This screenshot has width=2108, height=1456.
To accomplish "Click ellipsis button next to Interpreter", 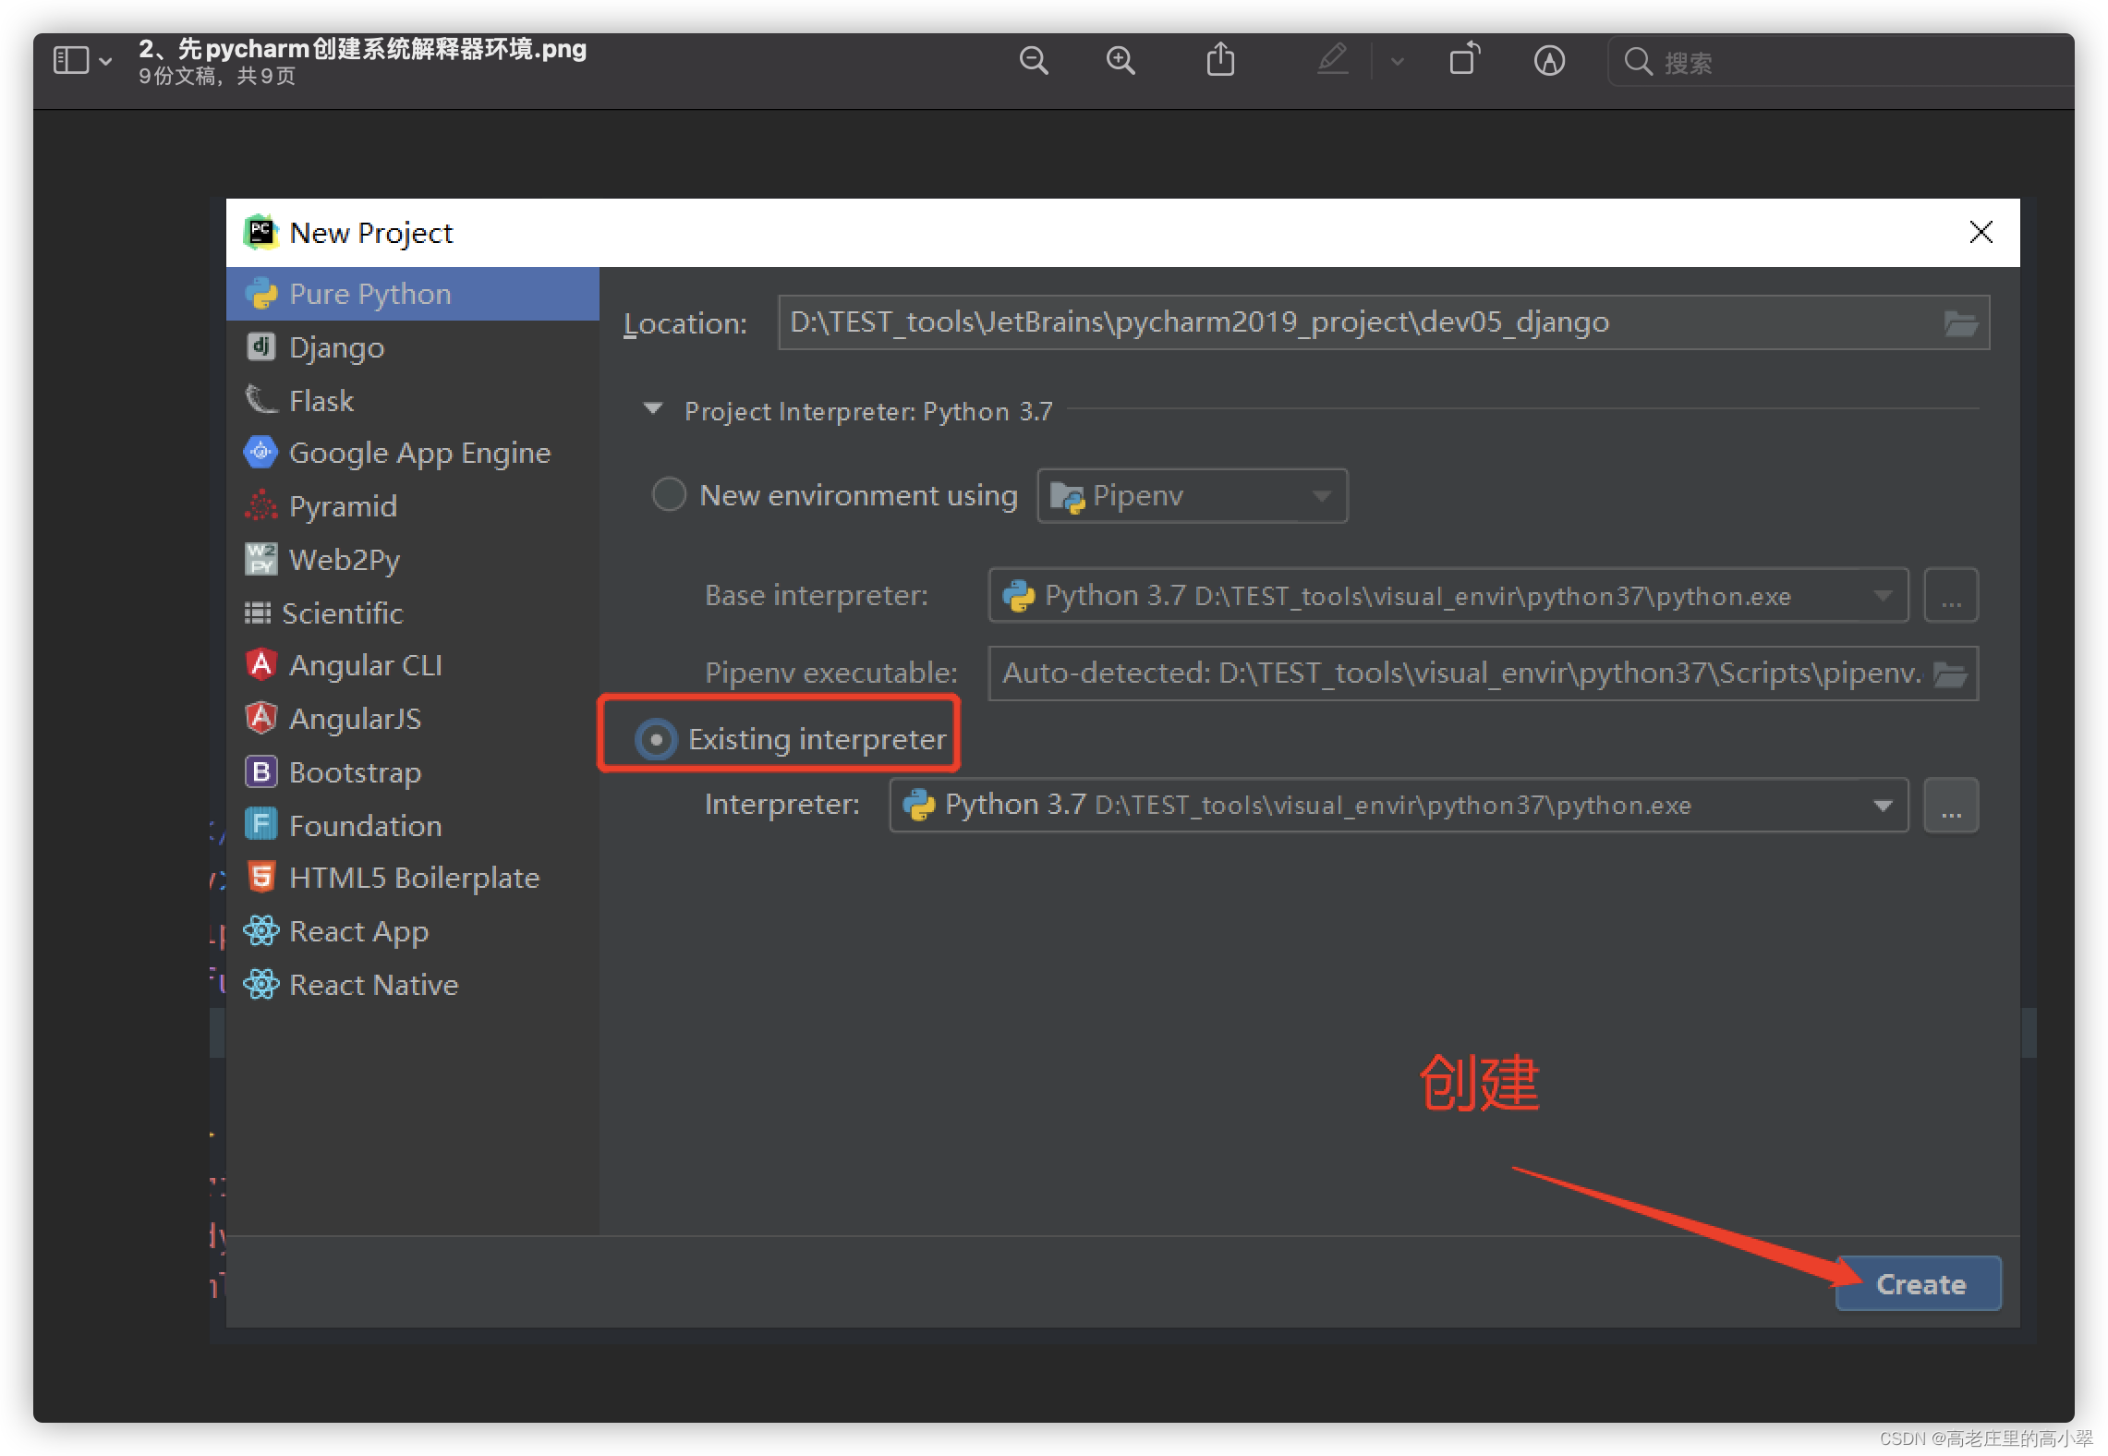I will (1950, 806).
